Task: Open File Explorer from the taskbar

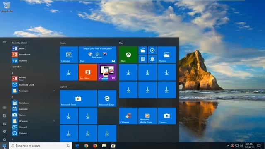Action: click(104, 146)
